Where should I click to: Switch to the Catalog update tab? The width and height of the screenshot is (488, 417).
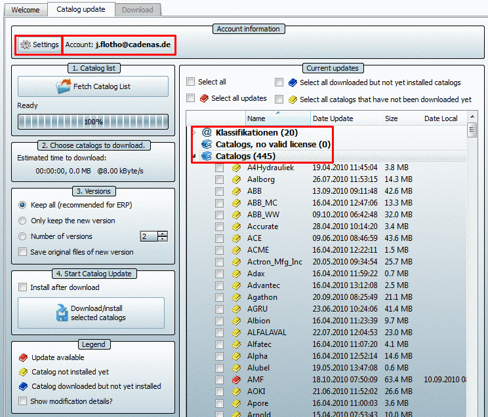pos(81,9)
